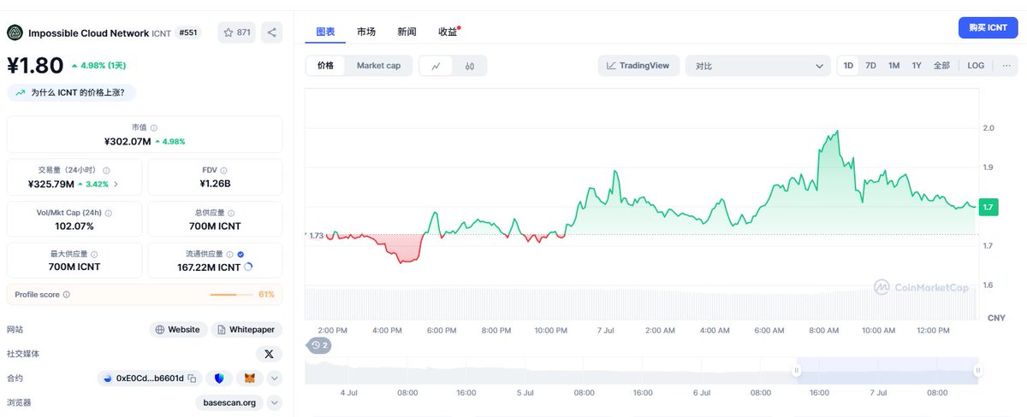Click the history events badge showing 2

(320, 345)
